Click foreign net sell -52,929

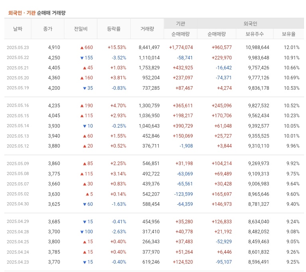pos(224,242)
